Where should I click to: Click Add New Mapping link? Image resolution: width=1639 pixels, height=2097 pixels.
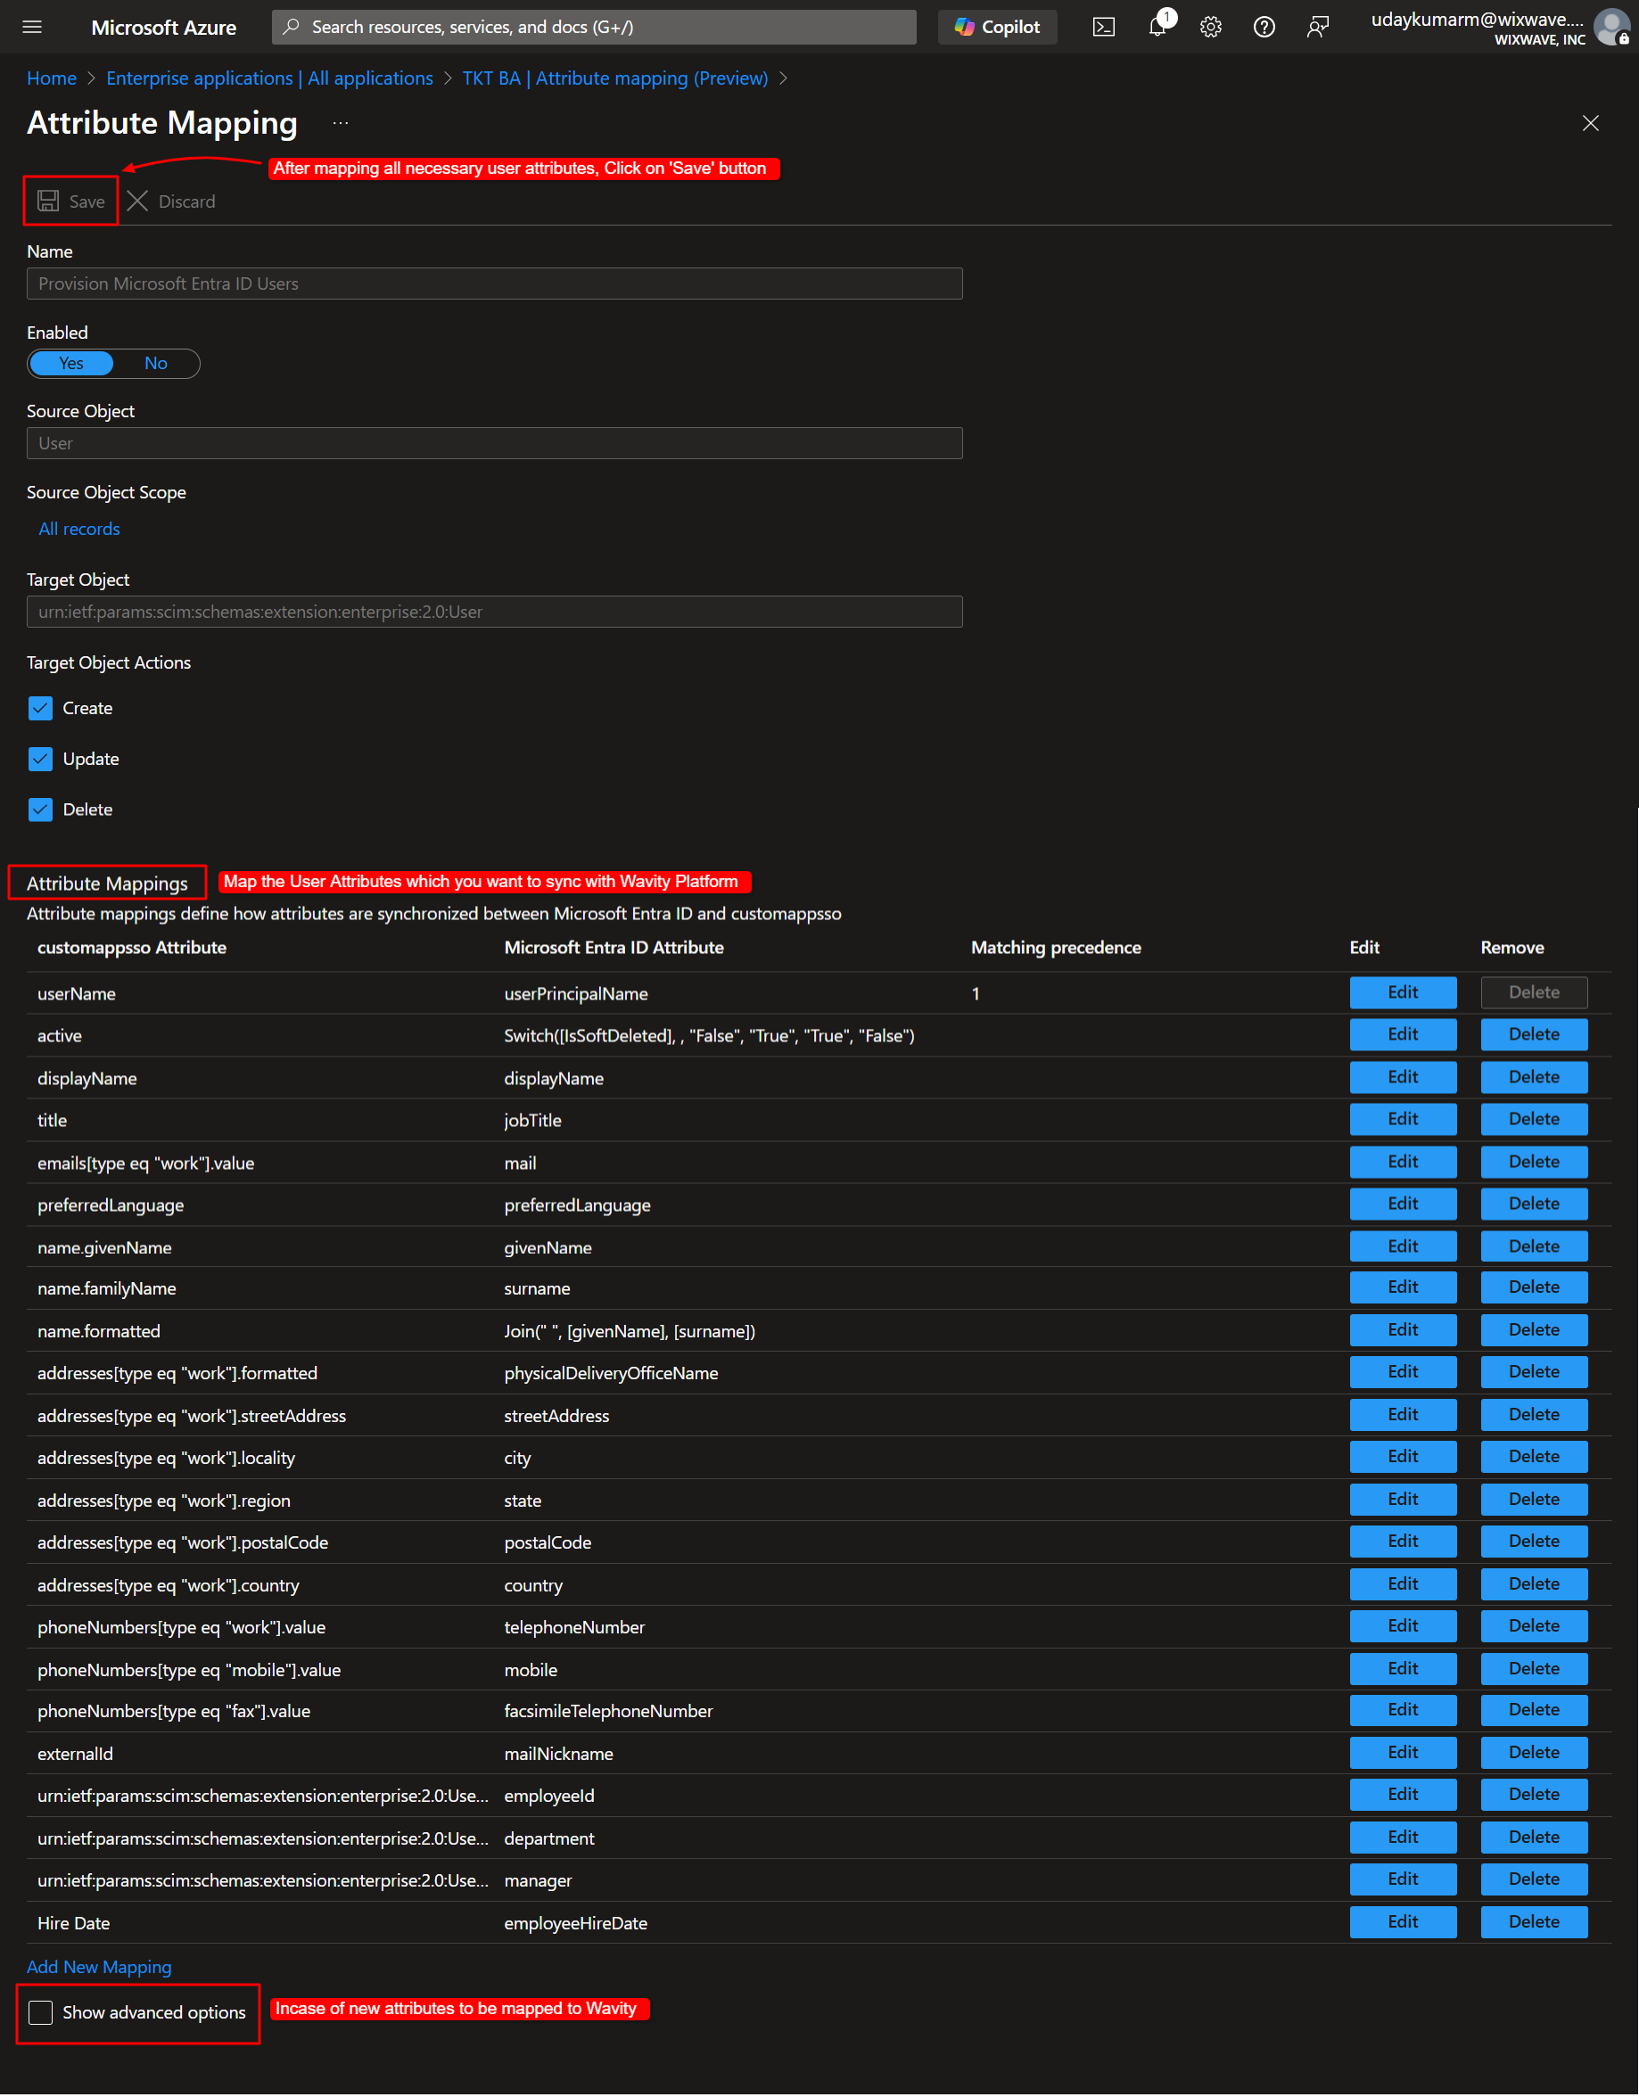click(x=99, y=1968)
